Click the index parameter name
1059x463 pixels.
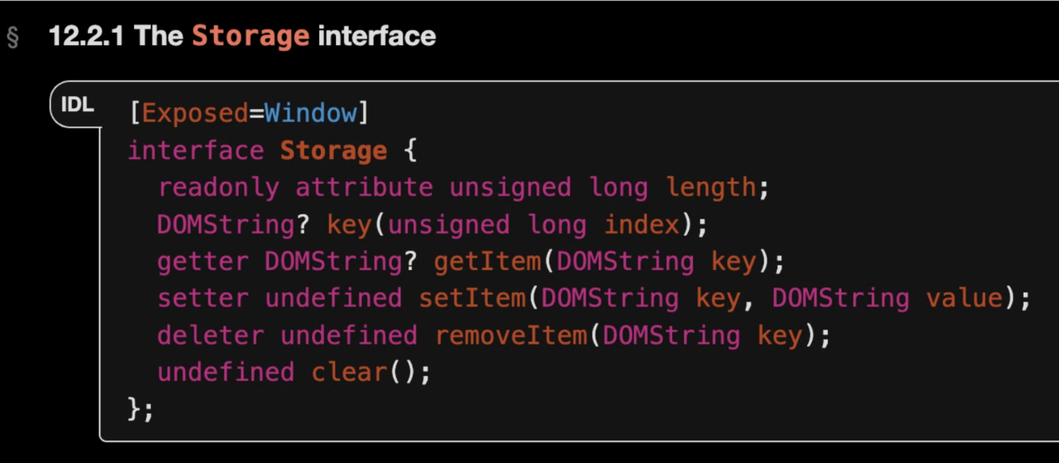tap(641, 224)
